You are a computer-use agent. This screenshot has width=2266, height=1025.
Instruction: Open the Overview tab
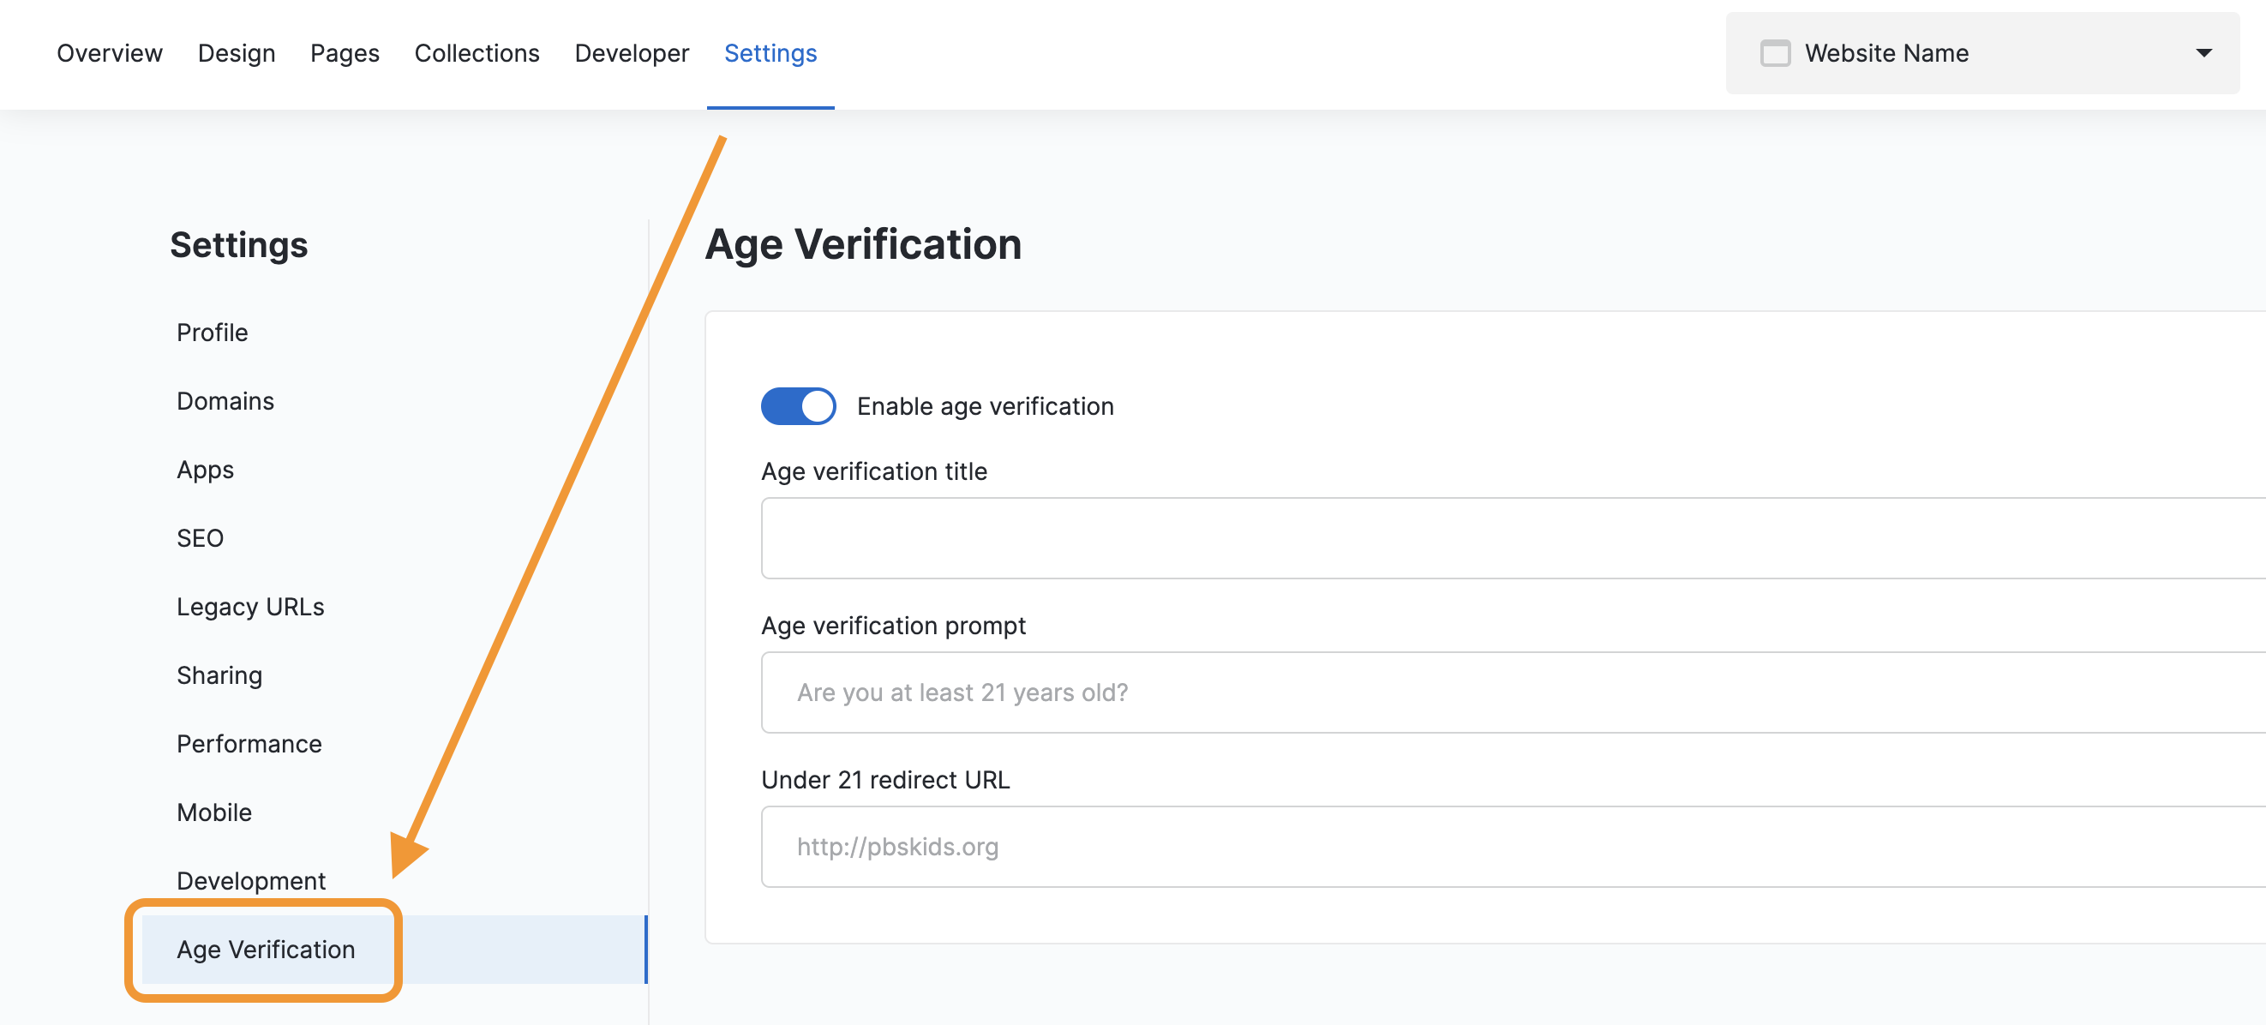coord(109,54)
